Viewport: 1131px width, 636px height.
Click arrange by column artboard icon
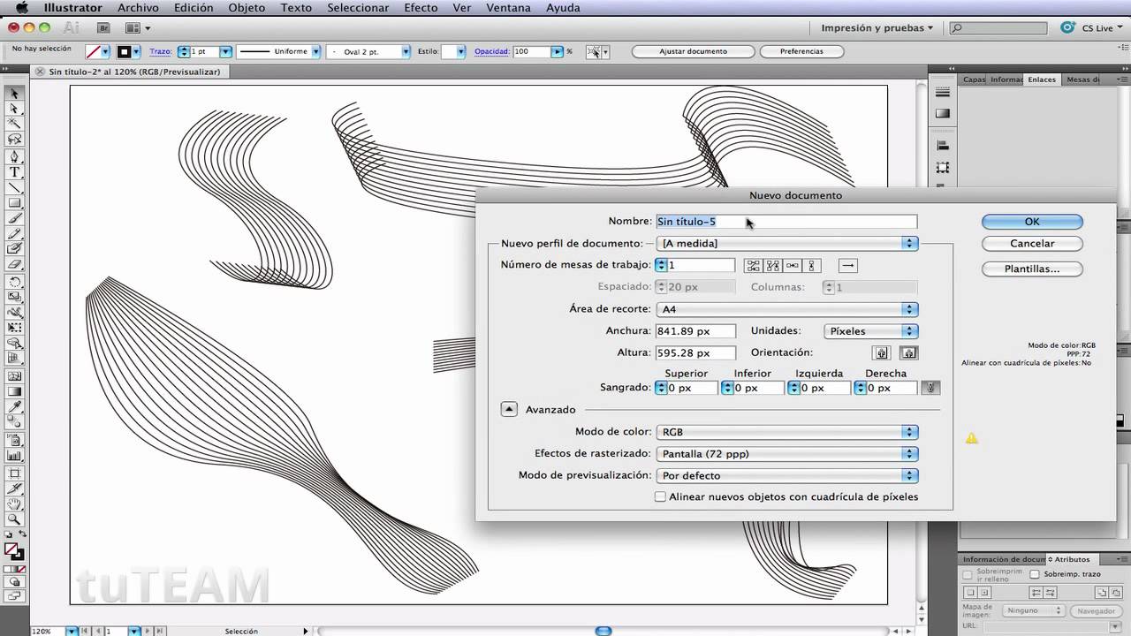pos(811,265)
